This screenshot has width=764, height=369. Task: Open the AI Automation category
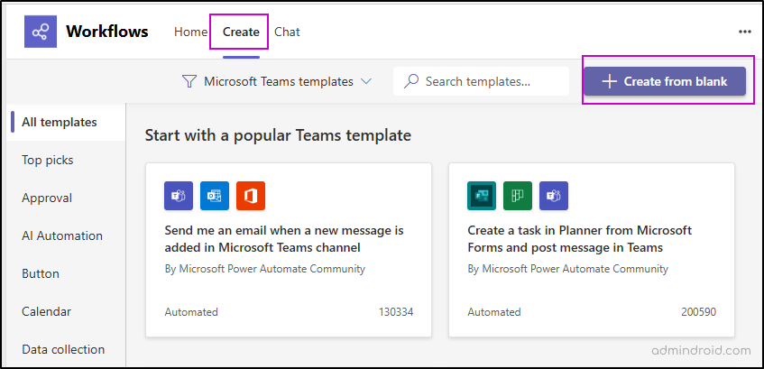click(x=66, y=236)
